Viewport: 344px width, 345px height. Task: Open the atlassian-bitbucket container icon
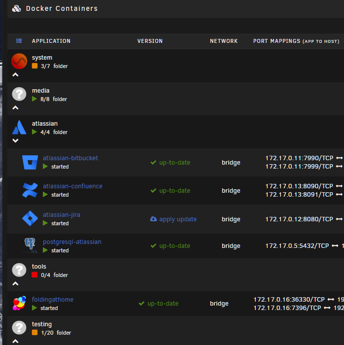point(30,162)
